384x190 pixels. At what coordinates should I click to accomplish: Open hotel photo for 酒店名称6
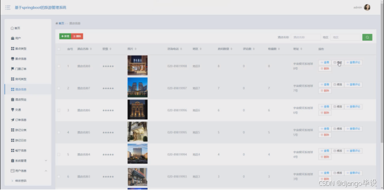pyautogui.click(x=137, y=109)
